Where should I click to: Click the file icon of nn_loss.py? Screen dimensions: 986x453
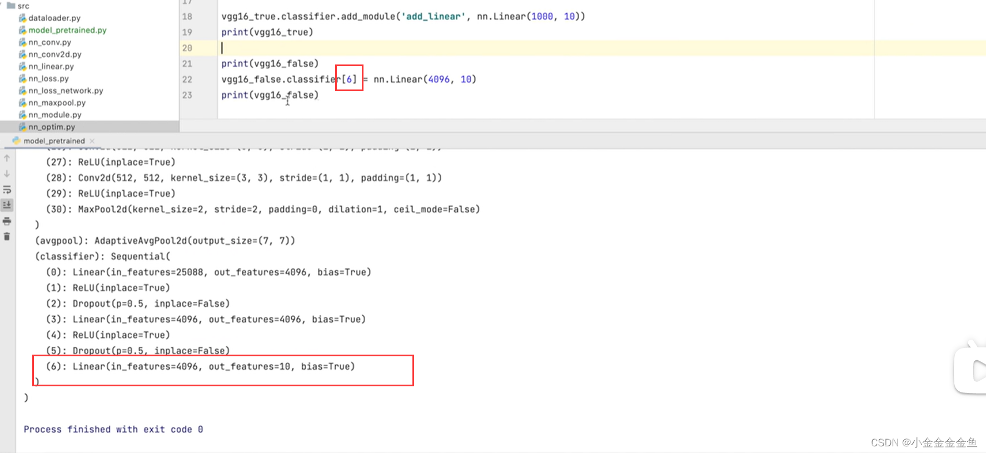click(x=22, y=79)
